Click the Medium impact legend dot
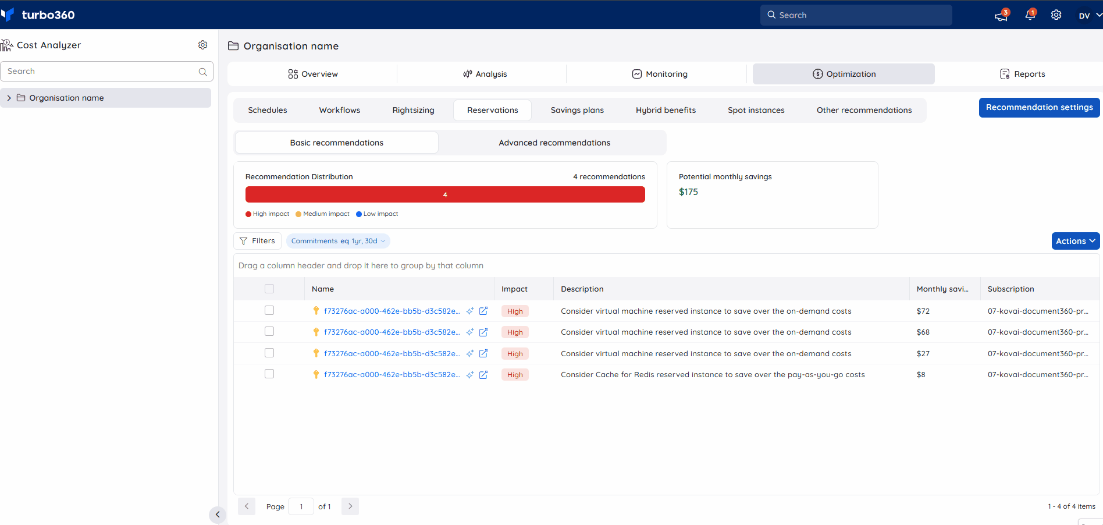The width and height of the screenshot is (1103, 525). coord(298,214)
